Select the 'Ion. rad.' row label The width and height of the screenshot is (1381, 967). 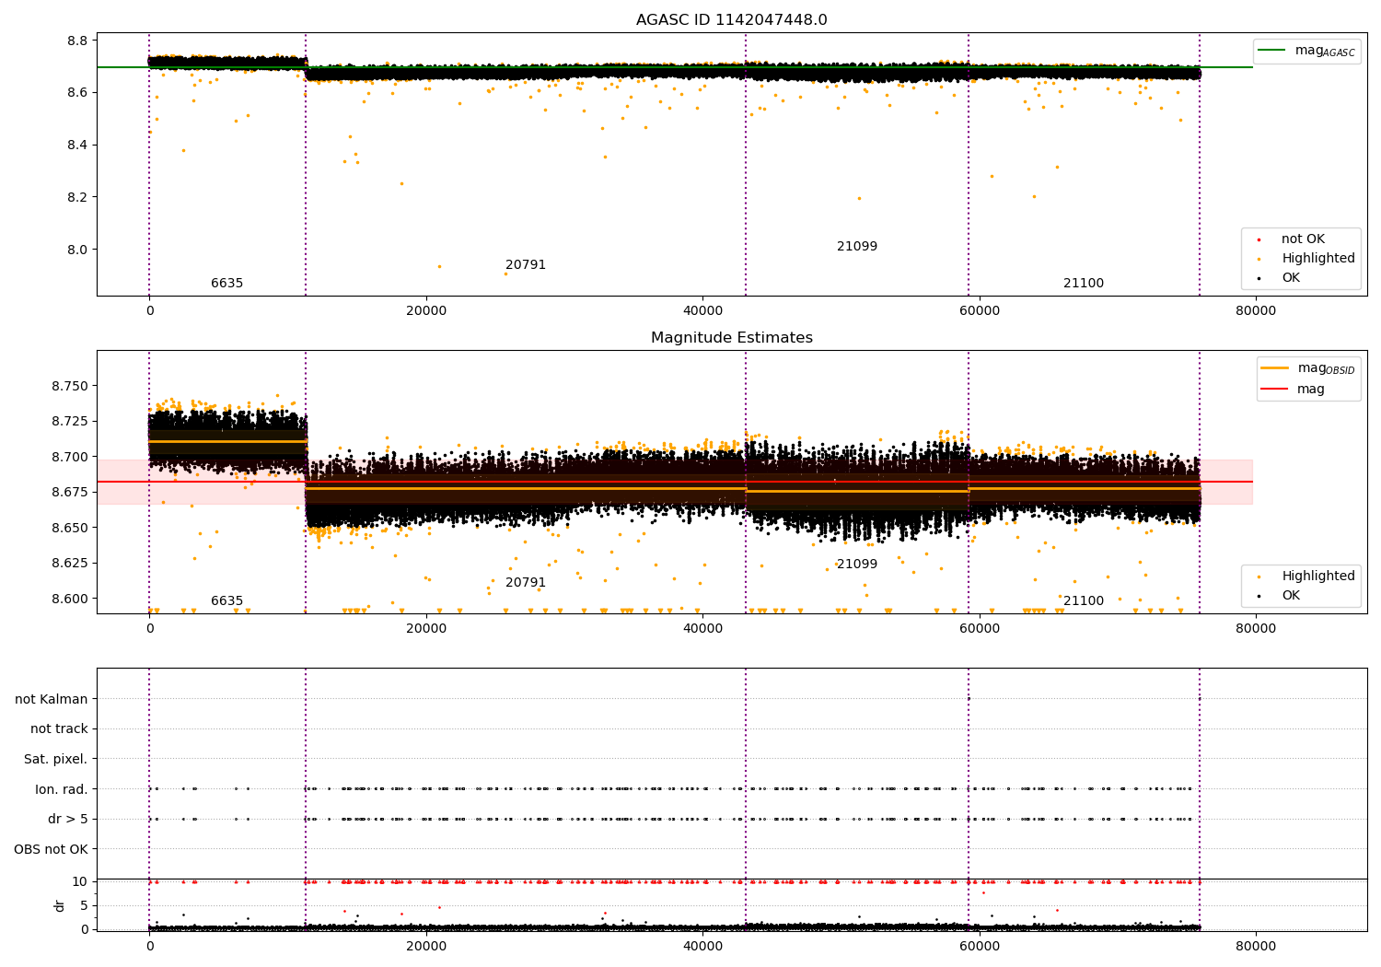pos(62,789)
